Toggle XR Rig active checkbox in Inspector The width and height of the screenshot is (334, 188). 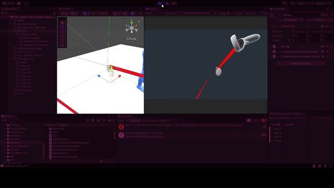[280, 15]
